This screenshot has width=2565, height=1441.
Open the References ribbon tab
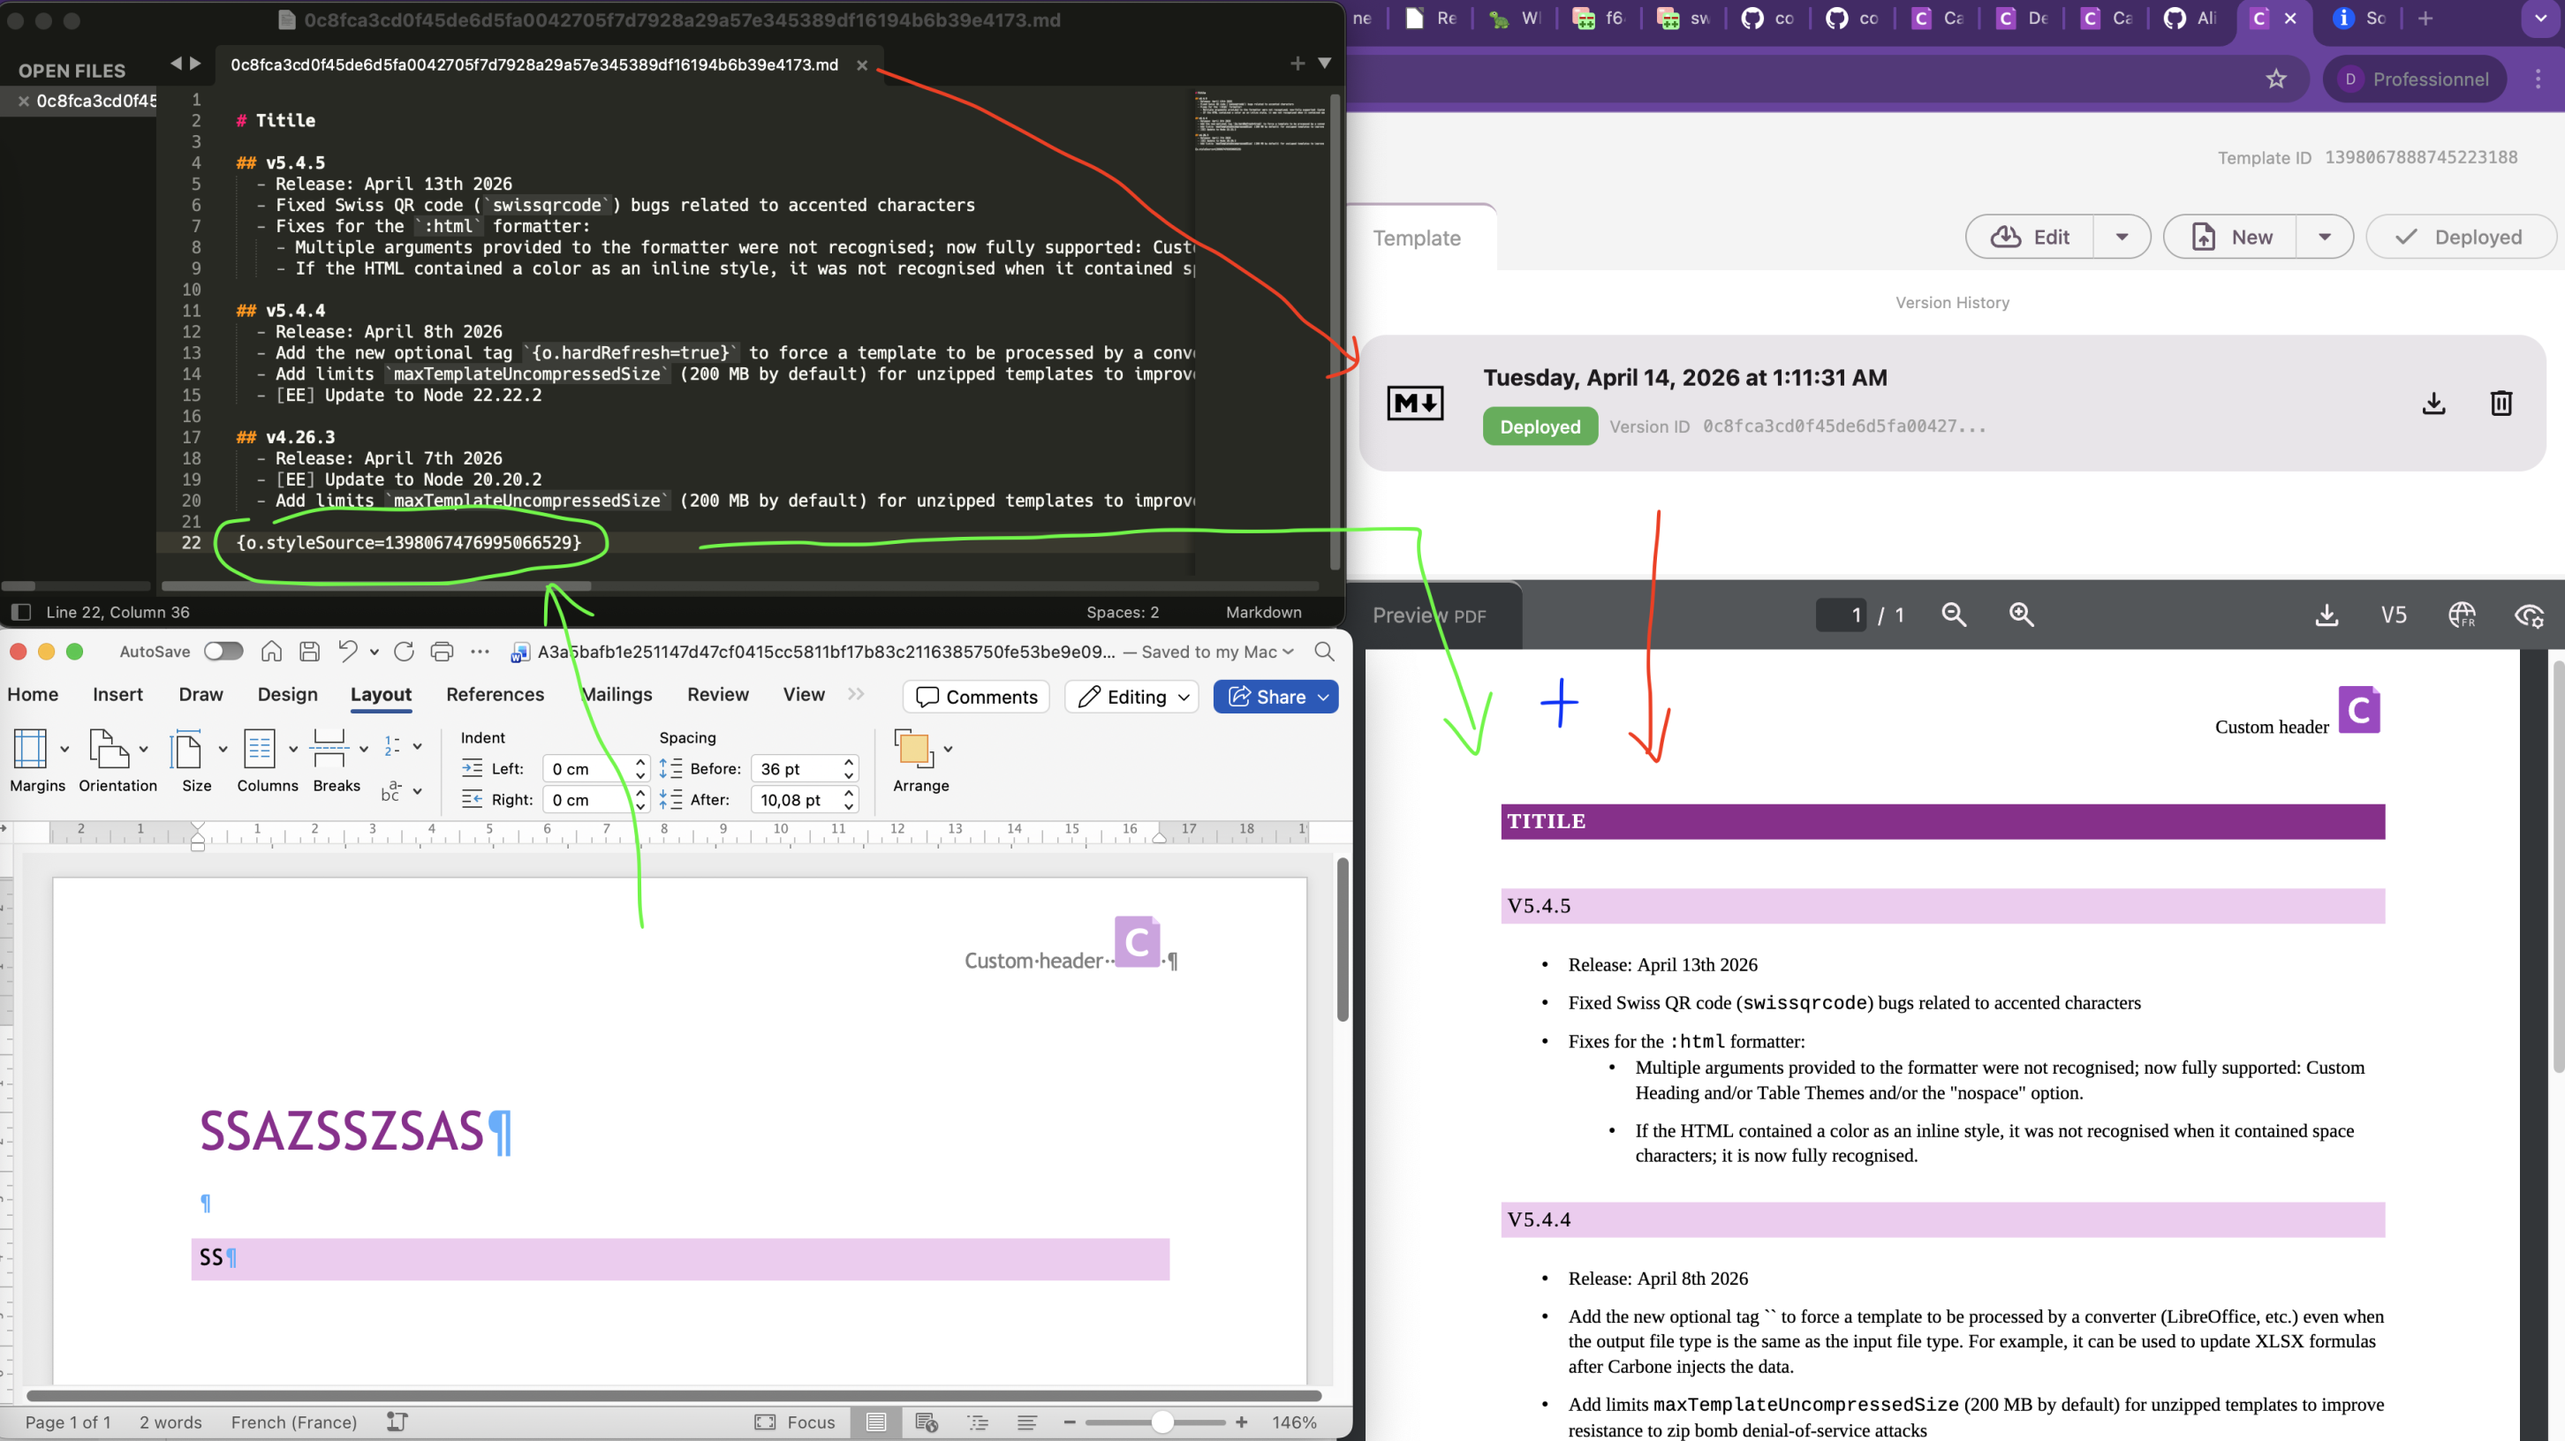point(495,694)
